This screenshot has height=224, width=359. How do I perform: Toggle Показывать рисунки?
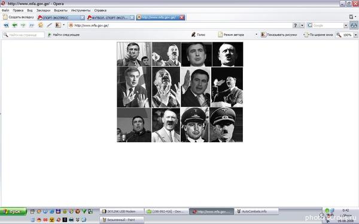coord(279,35)
